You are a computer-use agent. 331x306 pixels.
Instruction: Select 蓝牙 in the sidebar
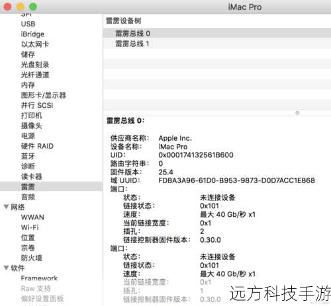[x=28, y=156]
